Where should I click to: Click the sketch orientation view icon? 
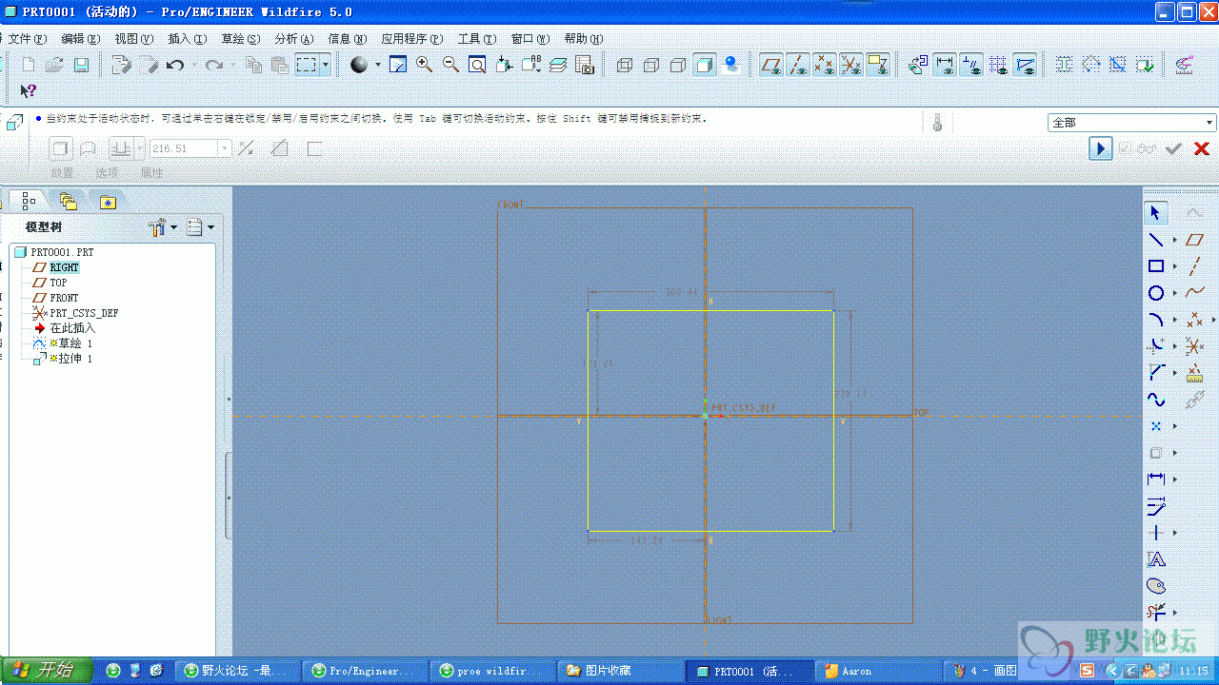pyautogui.click(x=918, y=65)
